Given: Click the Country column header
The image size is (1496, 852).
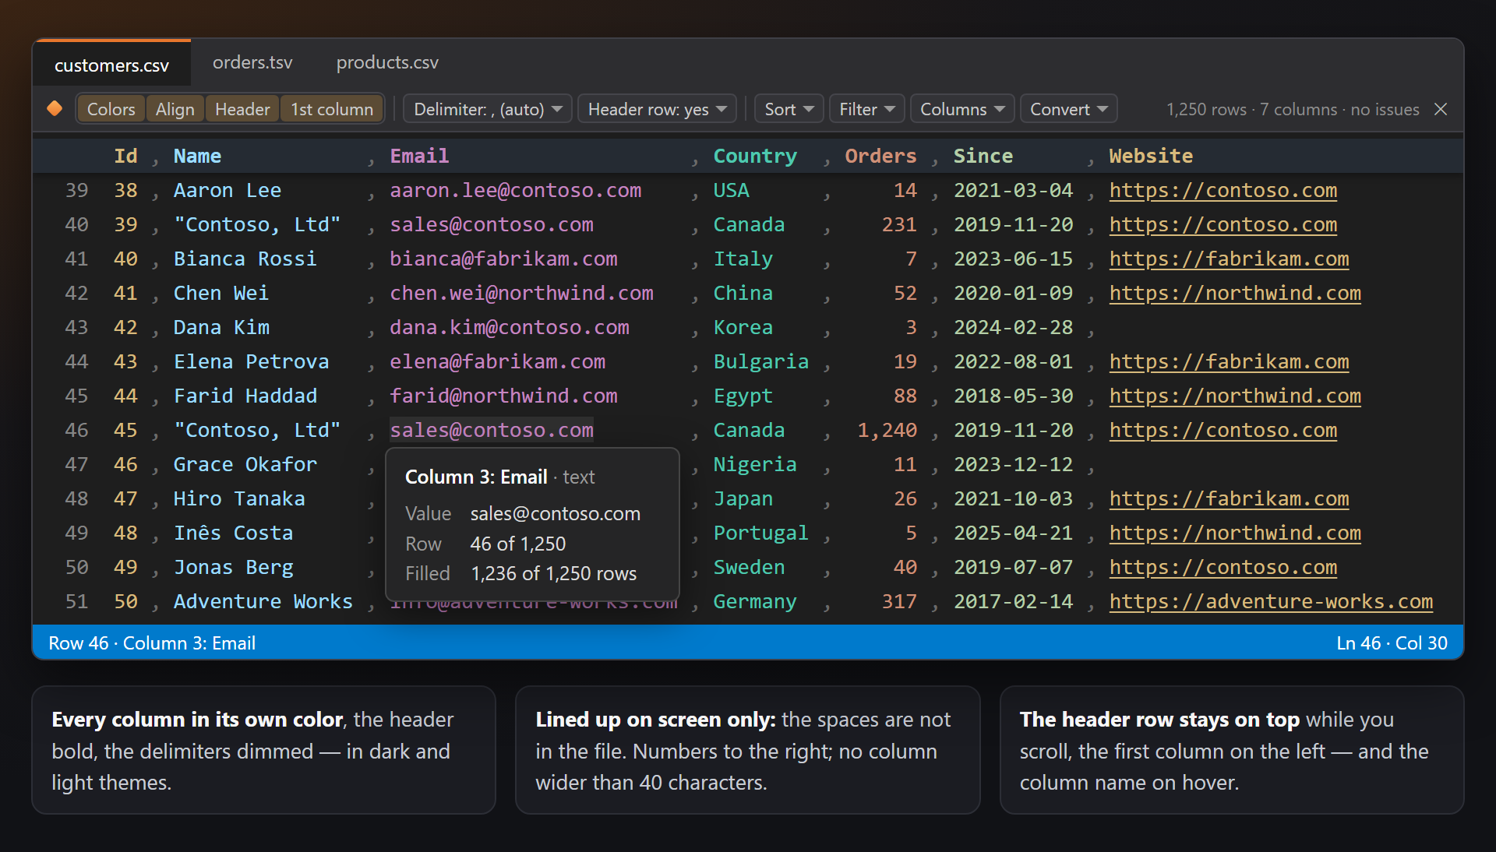Looking at the screenshot, I should pos(755,156).
